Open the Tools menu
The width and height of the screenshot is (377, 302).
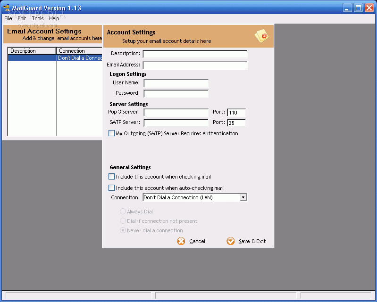[x=38, y=18]
